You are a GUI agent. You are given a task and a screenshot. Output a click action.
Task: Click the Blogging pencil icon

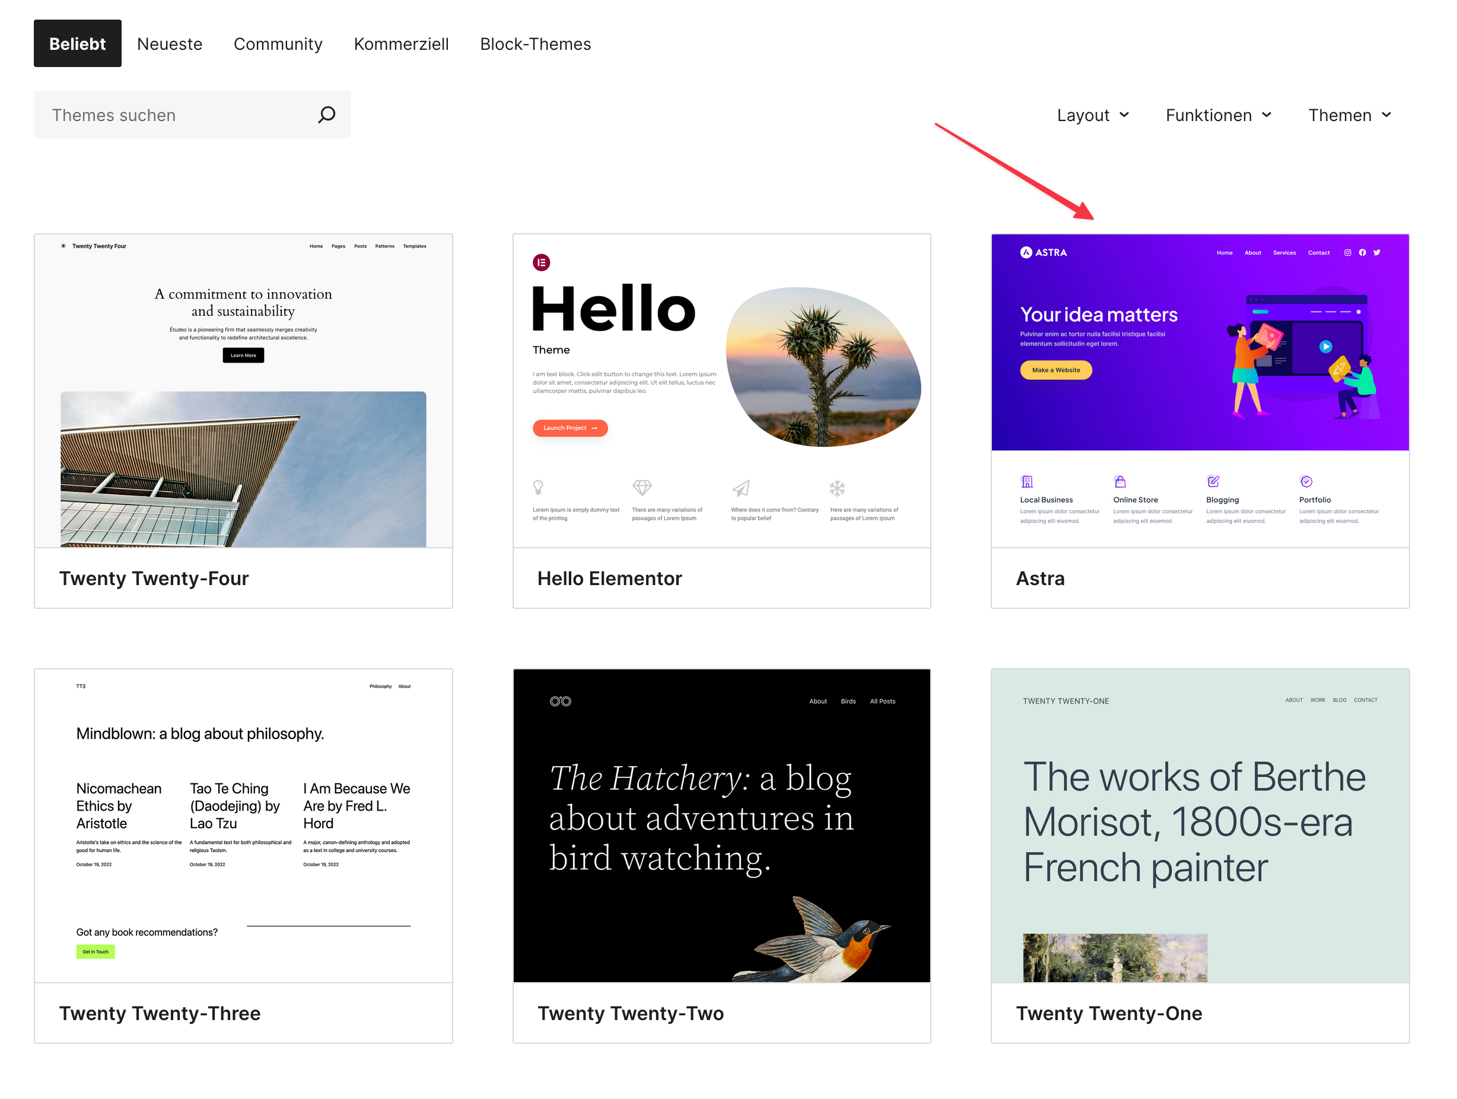point(1213,482)
